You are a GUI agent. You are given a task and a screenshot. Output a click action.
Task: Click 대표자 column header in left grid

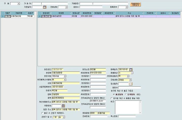31,13
